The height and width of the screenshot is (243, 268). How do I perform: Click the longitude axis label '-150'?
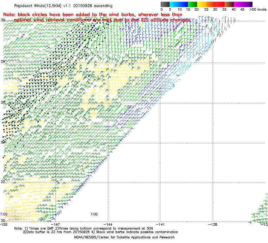[4, 224]
